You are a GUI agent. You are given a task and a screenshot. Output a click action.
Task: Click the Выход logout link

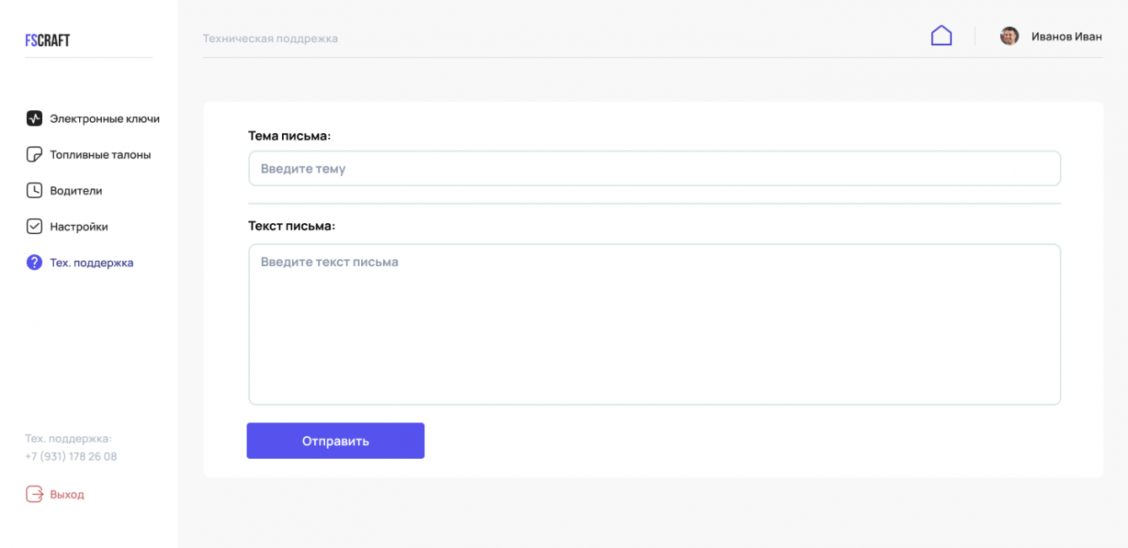[67, 495]
